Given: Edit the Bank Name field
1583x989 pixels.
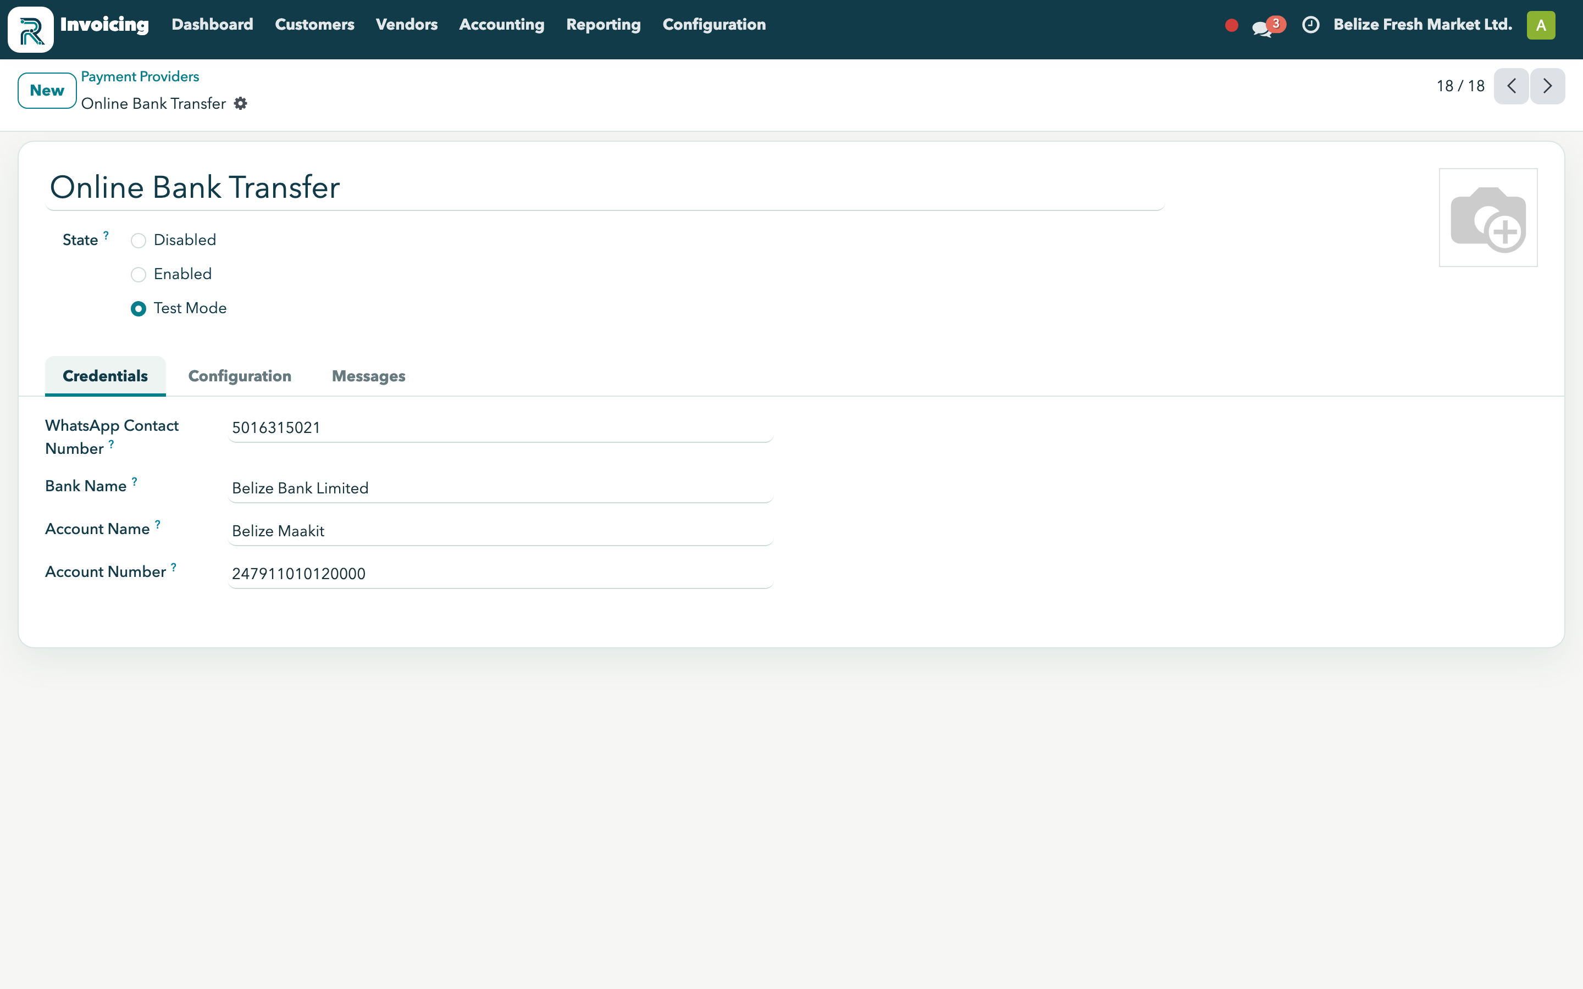Looking at the screenshot, I should [500, 488].
